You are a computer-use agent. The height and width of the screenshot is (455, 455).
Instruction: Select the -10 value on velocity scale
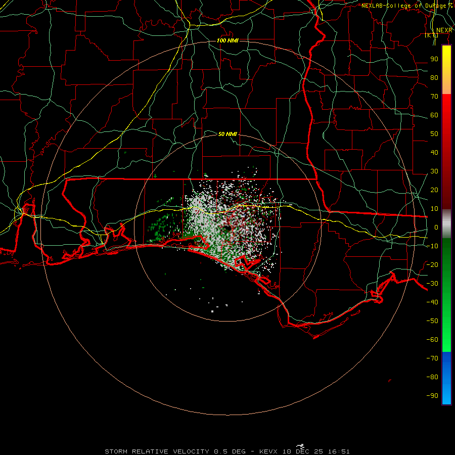click(432, 246)
